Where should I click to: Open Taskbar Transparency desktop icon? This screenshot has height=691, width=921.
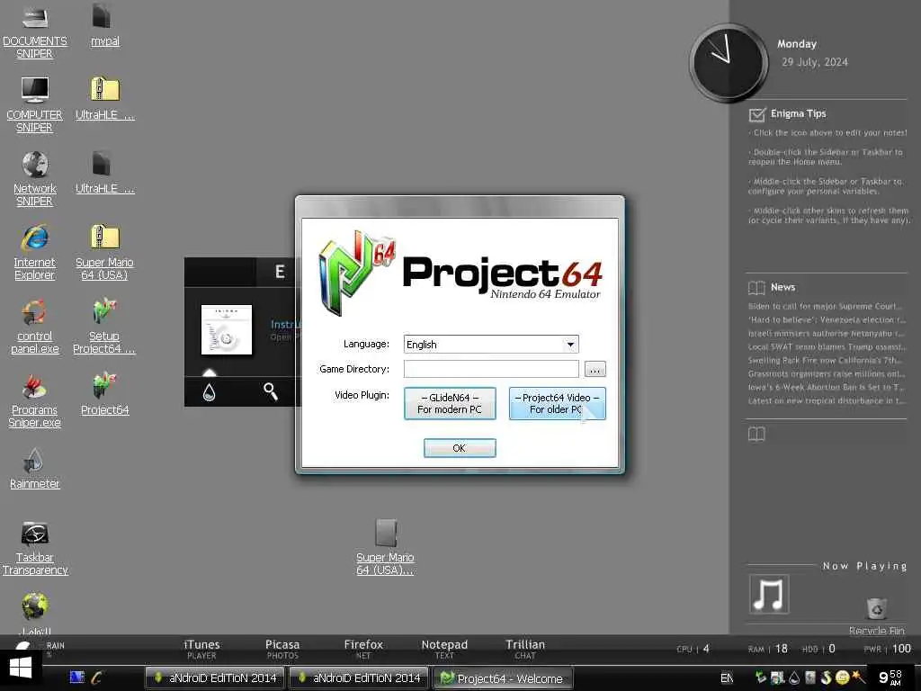click(x=35, y=548)
